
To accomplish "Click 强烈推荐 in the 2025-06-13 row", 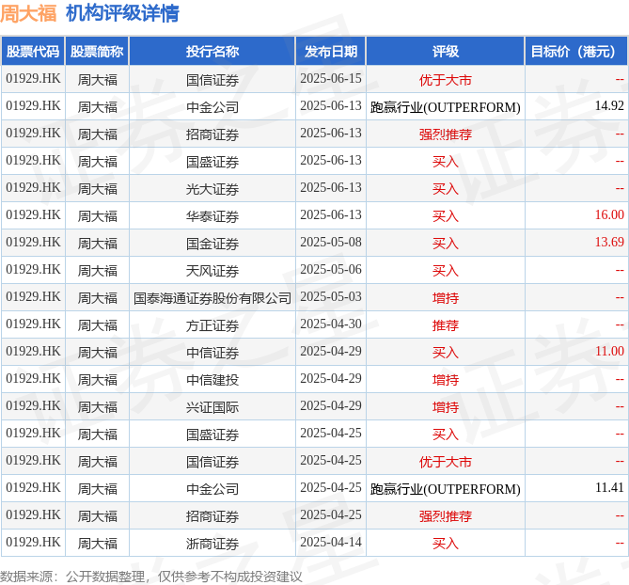I will (x=446, y=134).
